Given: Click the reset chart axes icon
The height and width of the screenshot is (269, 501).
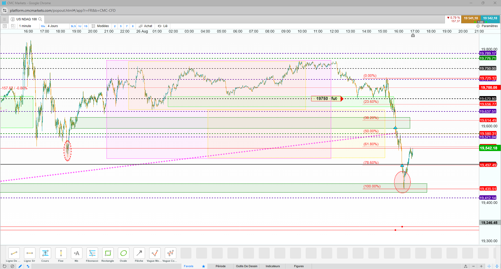Looking at the screenshot, I should click(466, 266).
